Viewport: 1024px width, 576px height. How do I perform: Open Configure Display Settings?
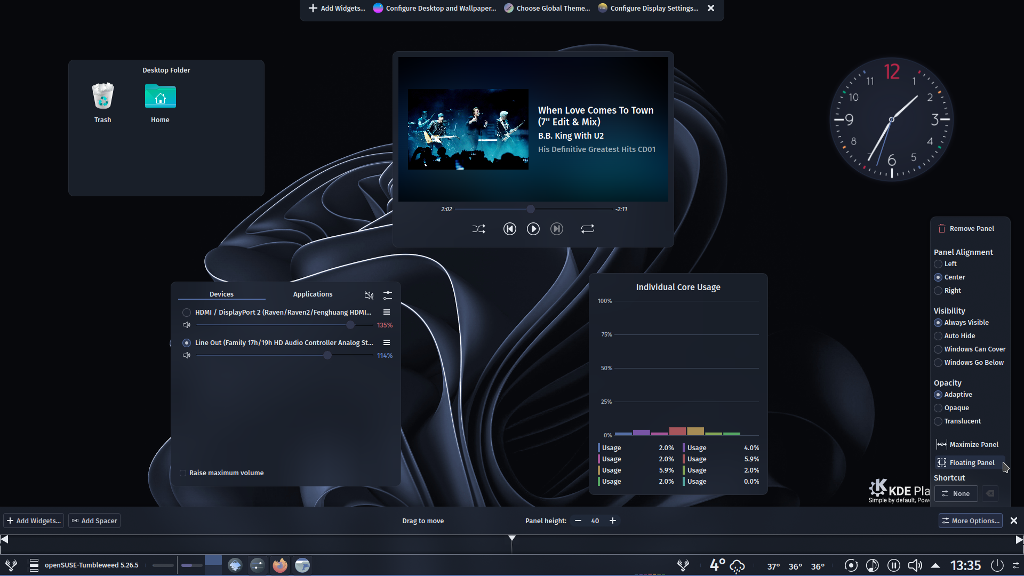(x=649, y=8)
